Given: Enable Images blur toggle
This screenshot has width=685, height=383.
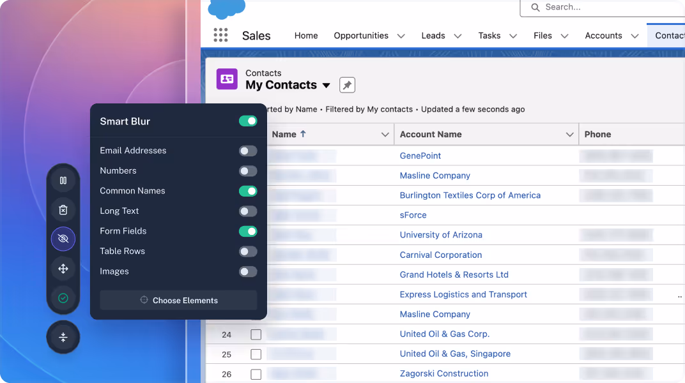Looking at the screenshot, I should point(248,271).
